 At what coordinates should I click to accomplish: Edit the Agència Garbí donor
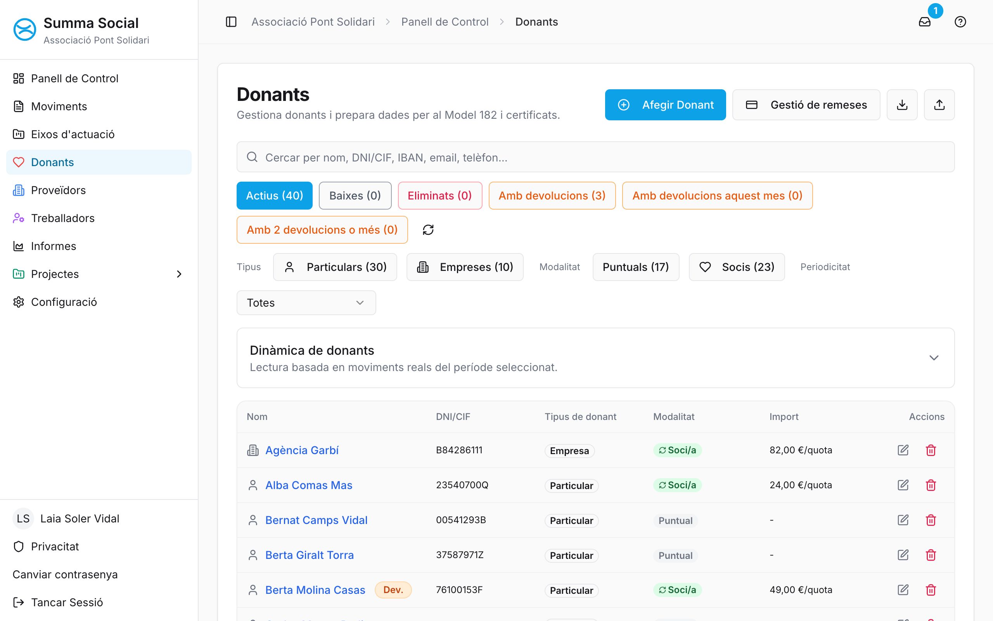tap(903, 450)
